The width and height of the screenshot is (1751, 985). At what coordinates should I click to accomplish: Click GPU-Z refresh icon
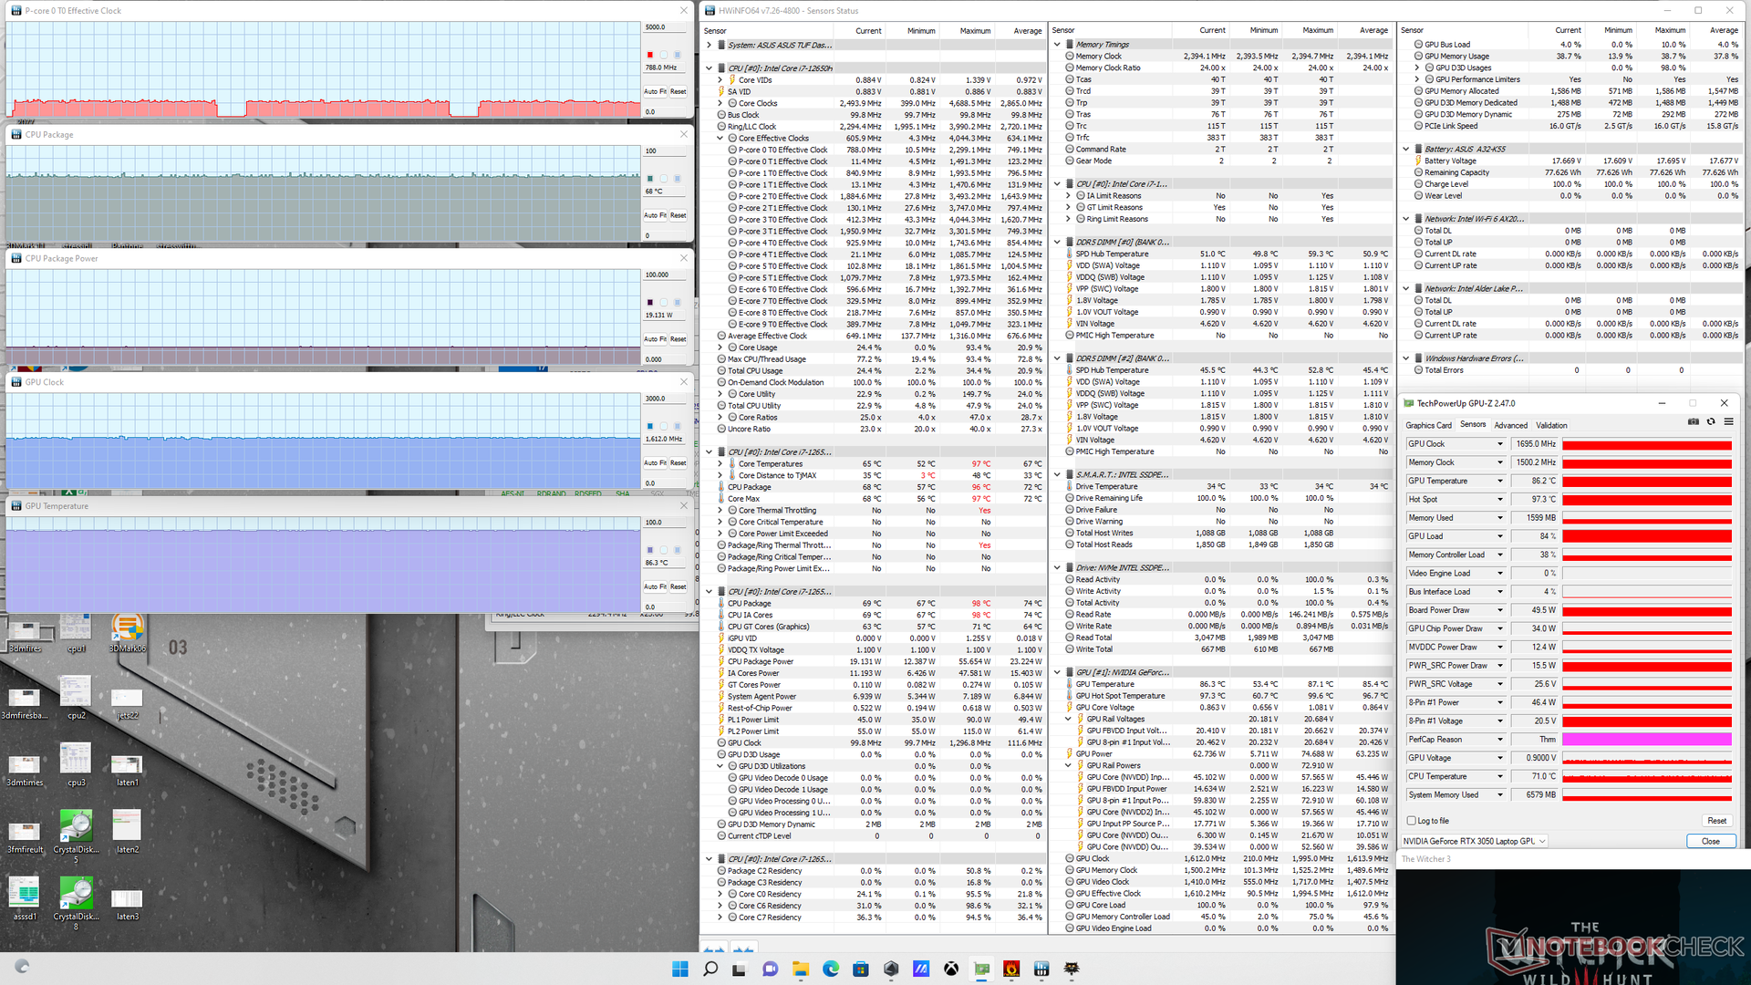1711,421
